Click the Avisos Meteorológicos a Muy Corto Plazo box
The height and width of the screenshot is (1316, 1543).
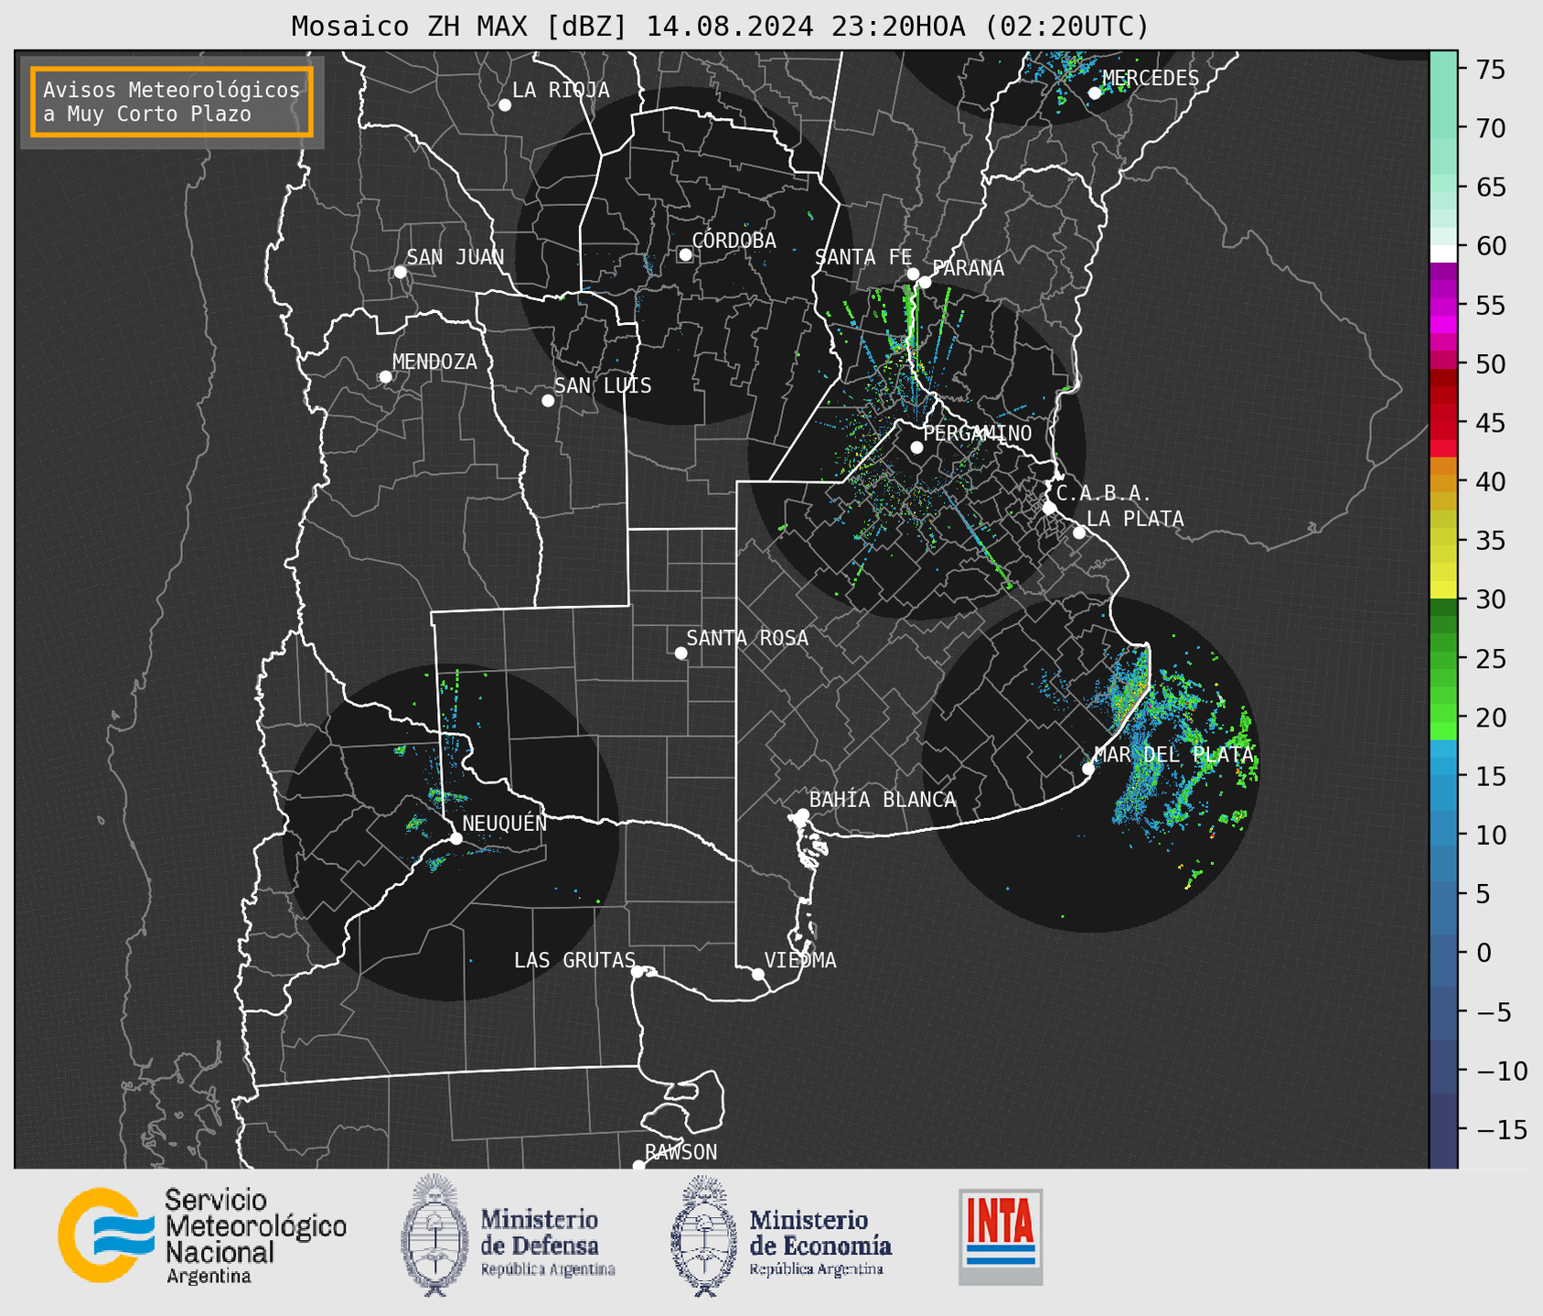[x=172, y=102]
